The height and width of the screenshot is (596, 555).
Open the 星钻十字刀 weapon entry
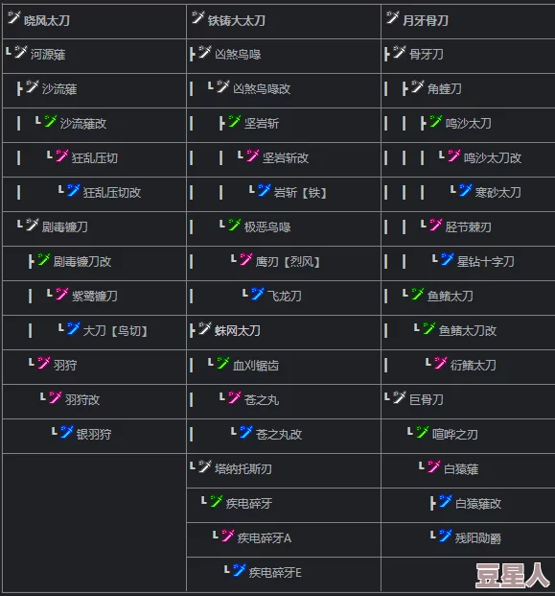tap(486, 261)
